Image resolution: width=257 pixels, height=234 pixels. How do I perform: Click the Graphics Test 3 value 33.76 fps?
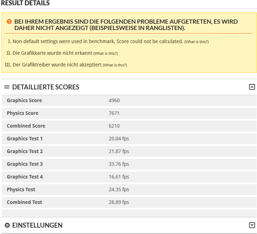[x=119, y=164]
